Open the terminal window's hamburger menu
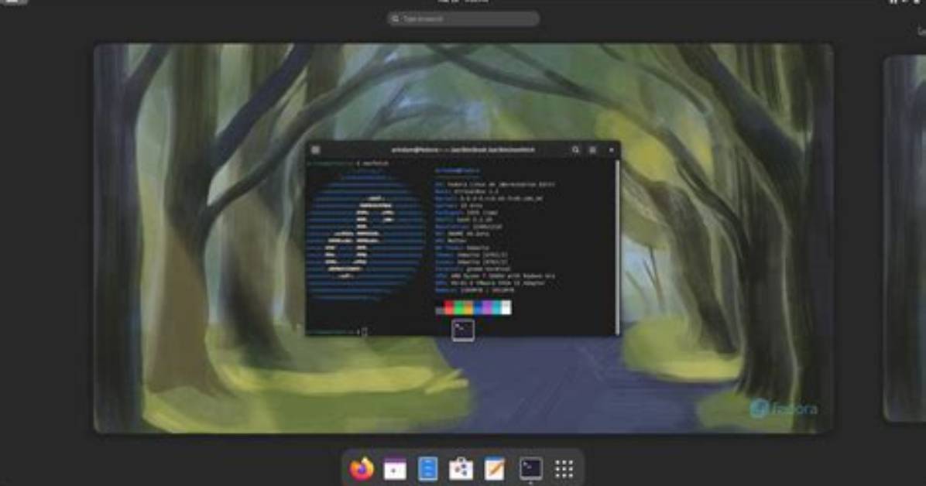 [x=592, y=150]
